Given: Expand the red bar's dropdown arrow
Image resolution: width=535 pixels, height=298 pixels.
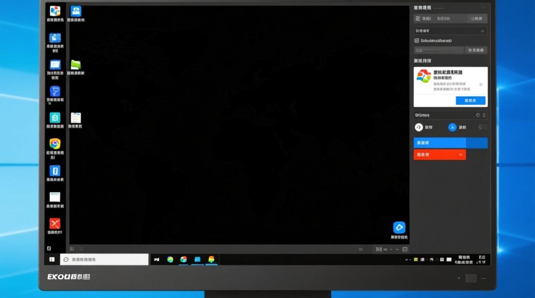Looking at the screenshot, I should pos(461,155).
